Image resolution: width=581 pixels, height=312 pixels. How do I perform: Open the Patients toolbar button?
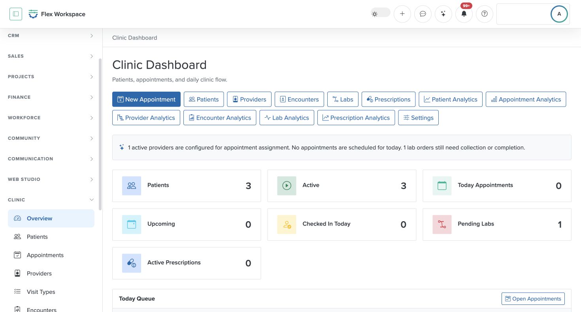tap(204, 99)
